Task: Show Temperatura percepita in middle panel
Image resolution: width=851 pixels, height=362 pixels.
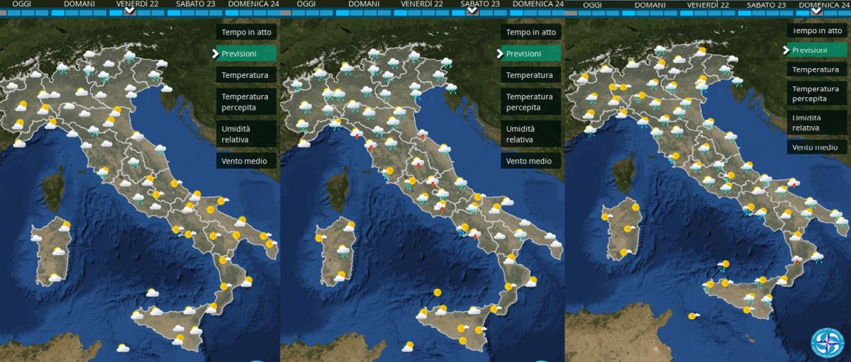Action: (x=531, y=102)
